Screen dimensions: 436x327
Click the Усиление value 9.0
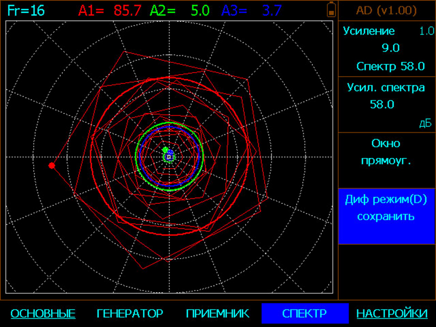click(x=391, y=48)
